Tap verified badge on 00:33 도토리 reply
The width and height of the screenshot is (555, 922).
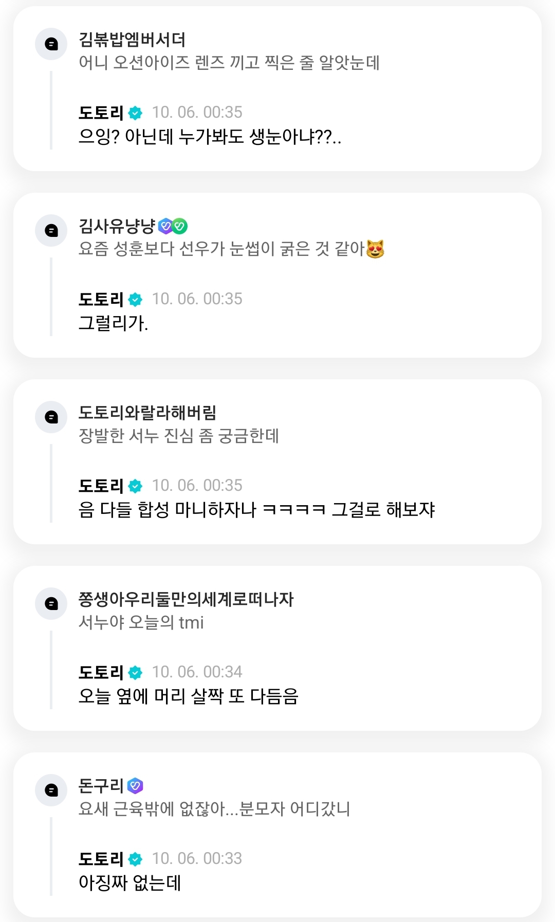(x=136, y=859)
